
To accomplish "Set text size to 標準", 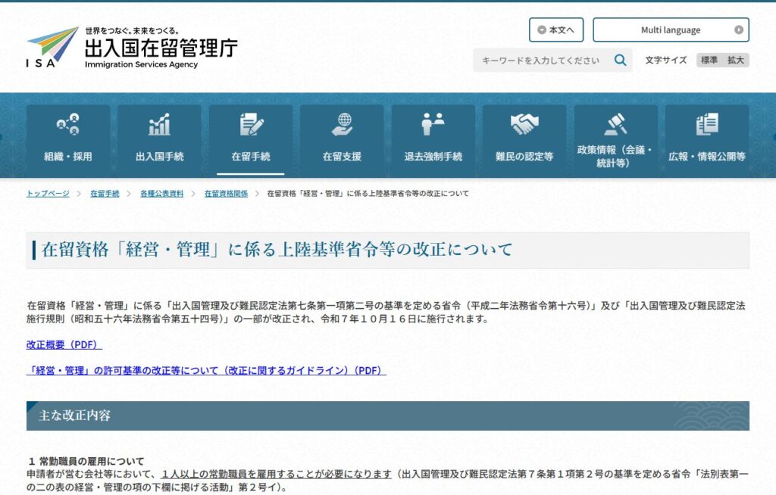I will click(x=709, y=61).
